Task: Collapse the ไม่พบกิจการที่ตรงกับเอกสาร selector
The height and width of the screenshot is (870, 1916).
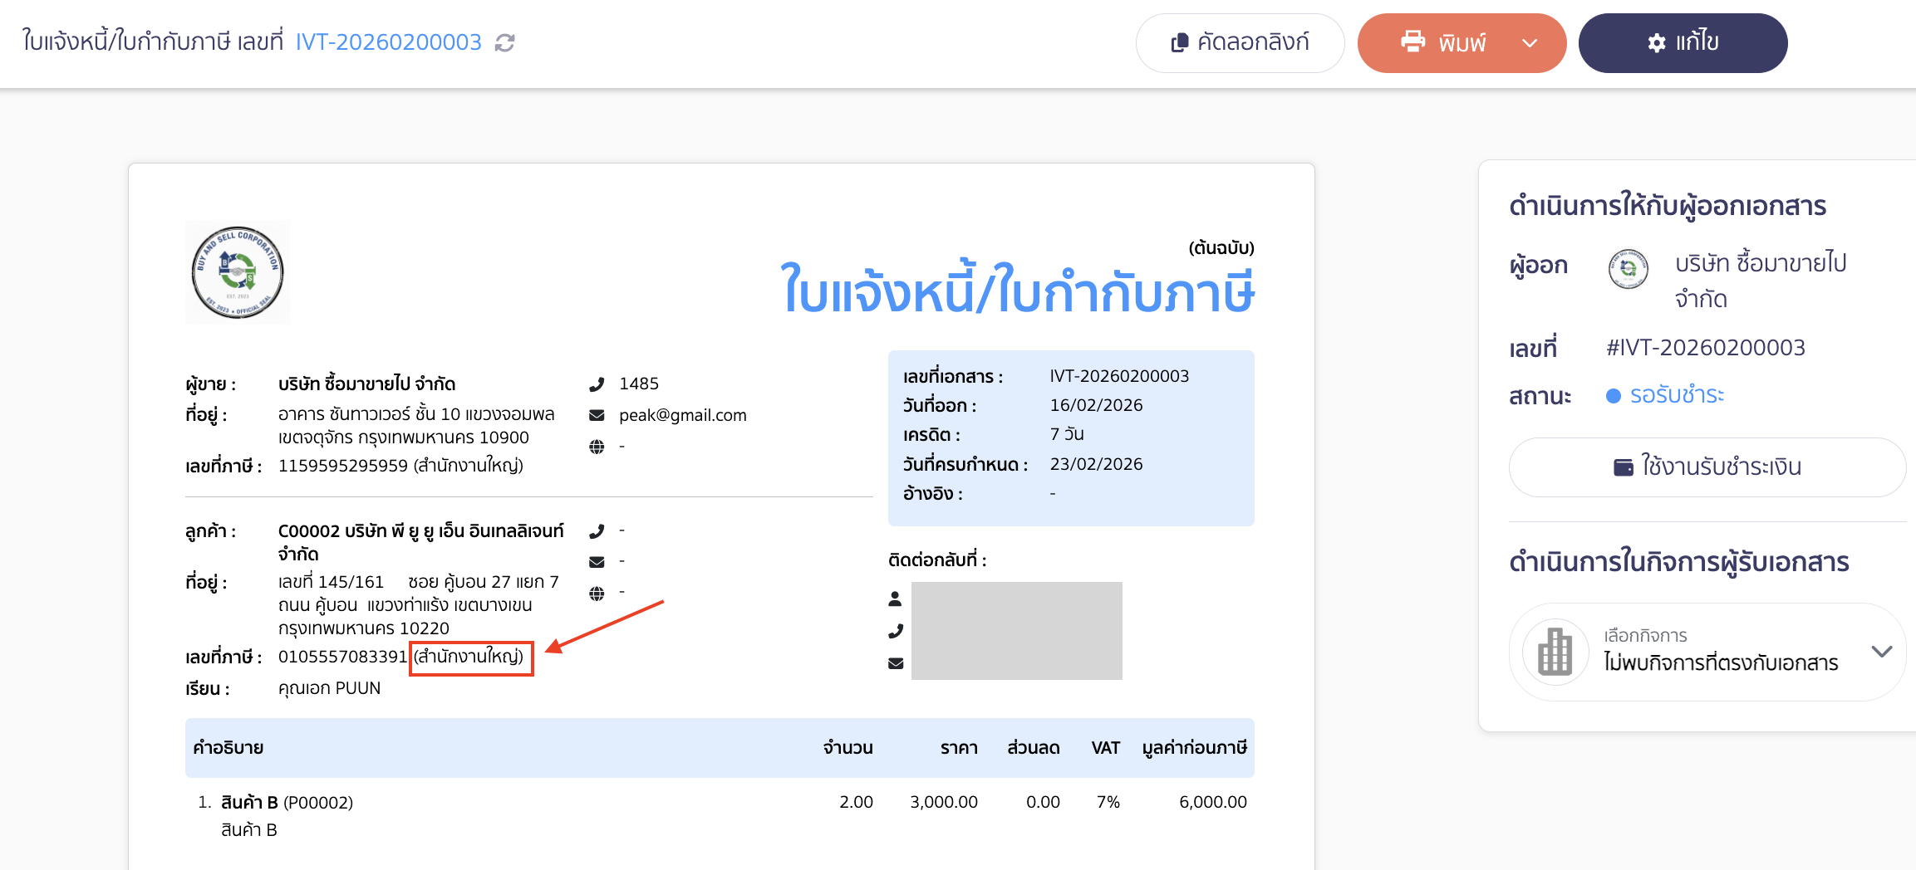Action: [1882, 652]
